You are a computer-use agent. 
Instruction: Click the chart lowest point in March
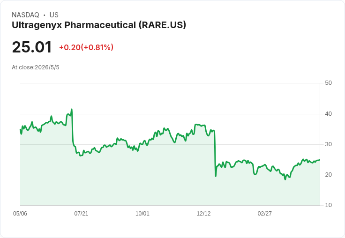point(285,179)
